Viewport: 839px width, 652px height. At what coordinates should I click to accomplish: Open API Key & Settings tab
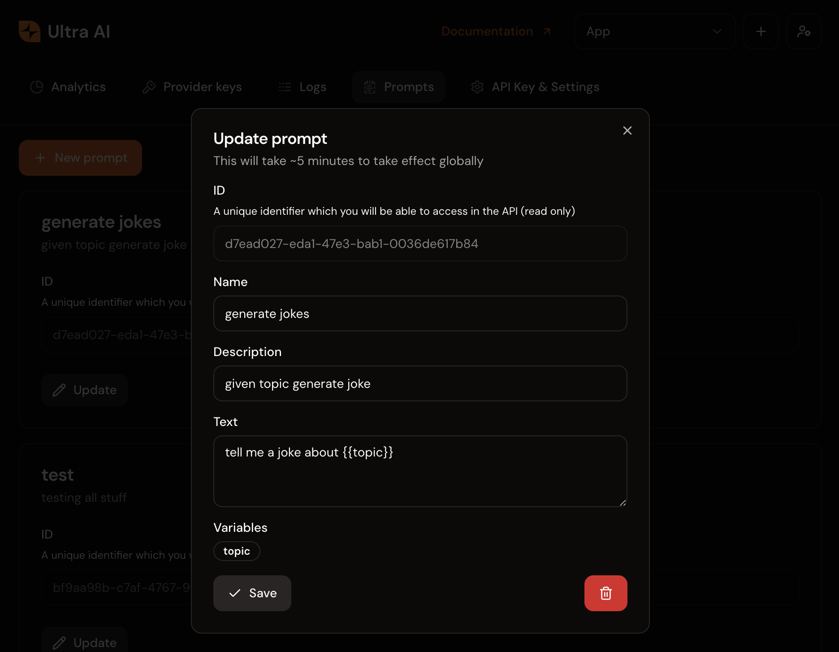coord(535,87)
